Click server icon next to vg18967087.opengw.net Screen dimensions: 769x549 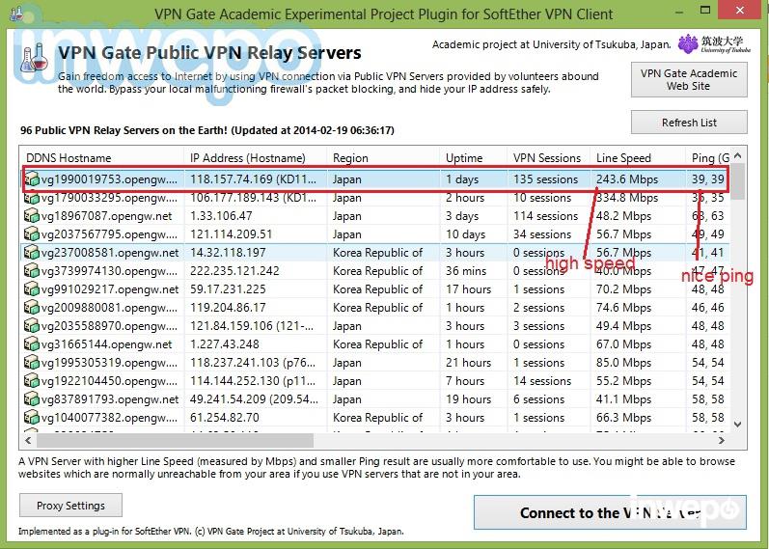[32, 216]
